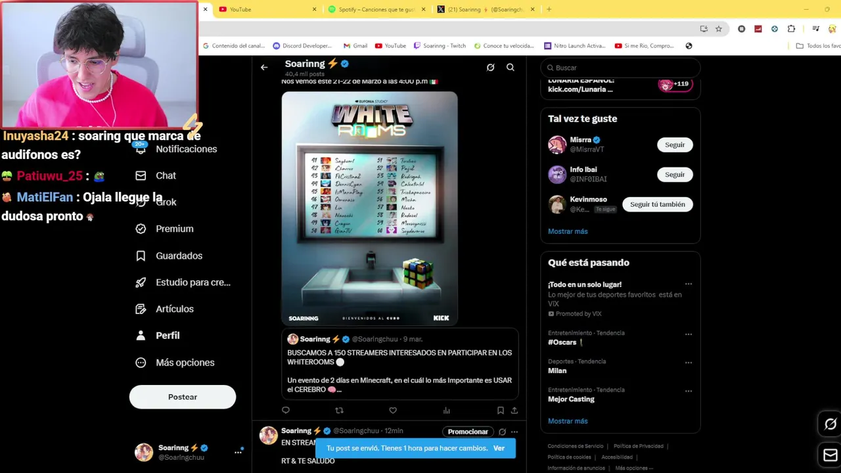Open Gmail bookmark

(355, 46)
